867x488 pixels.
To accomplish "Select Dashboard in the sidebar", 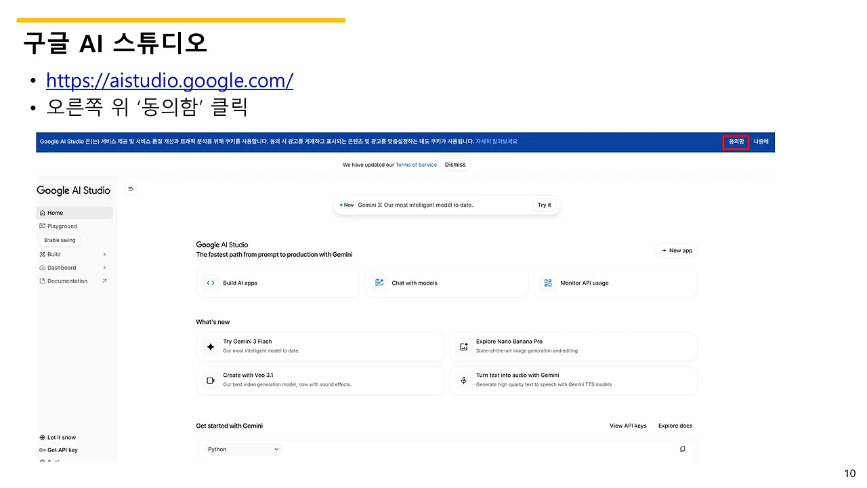I will pyautogui.click(x=75, y=268).
